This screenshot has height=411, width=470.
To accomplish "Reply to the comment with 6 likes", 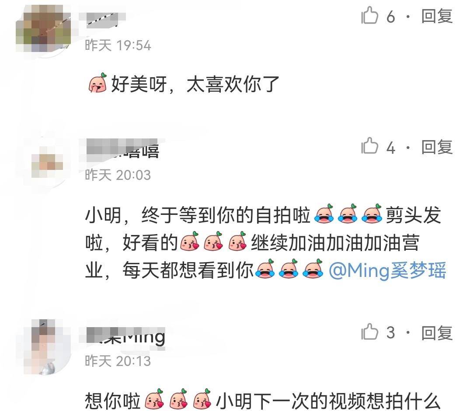I will (x=437, y=16).
